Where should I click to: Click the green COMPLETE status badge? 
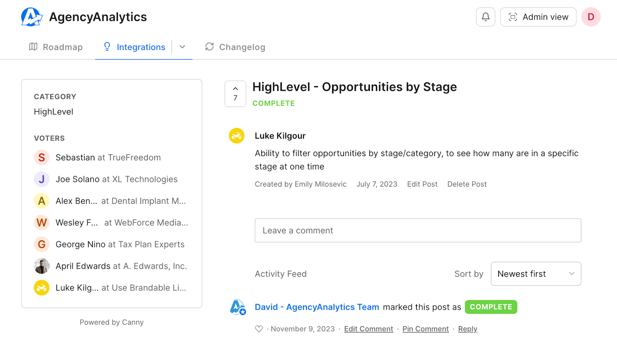491,307
